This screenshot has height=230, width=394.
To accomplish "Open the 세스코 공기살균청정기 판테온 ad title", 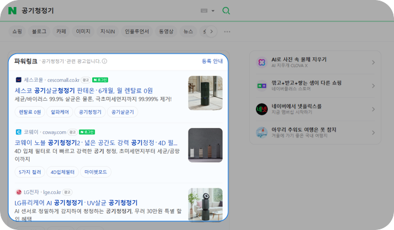I will pos(84,90).
